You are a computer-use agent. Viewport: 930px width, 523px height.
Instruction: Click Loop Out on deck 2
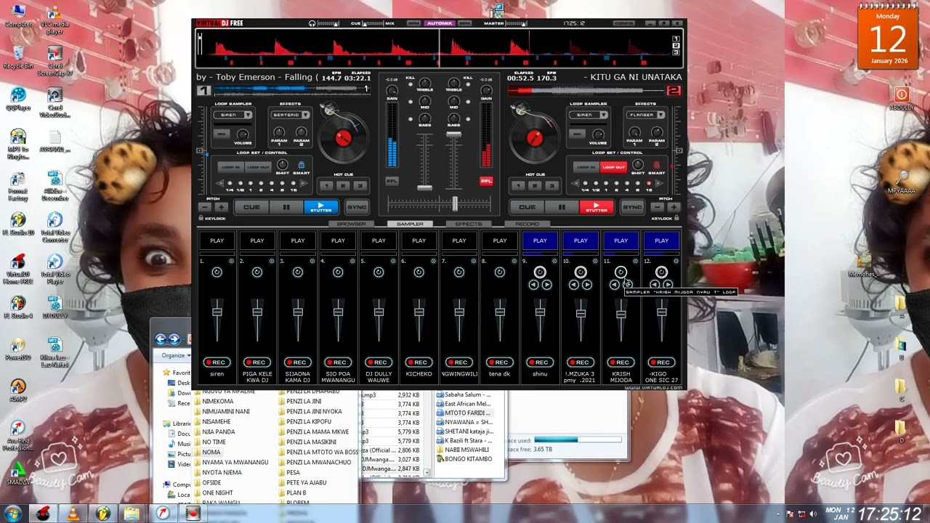614,167
